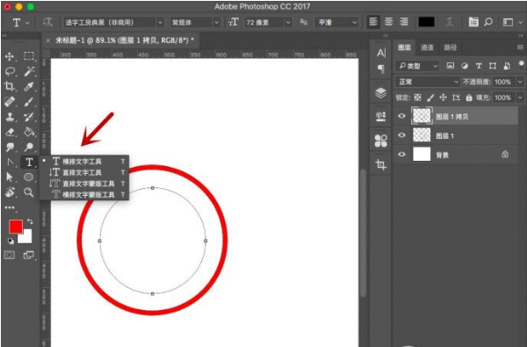Right align text in options bar
The height and width of the screenshot is (347, 527).
[x=403, y=22]
